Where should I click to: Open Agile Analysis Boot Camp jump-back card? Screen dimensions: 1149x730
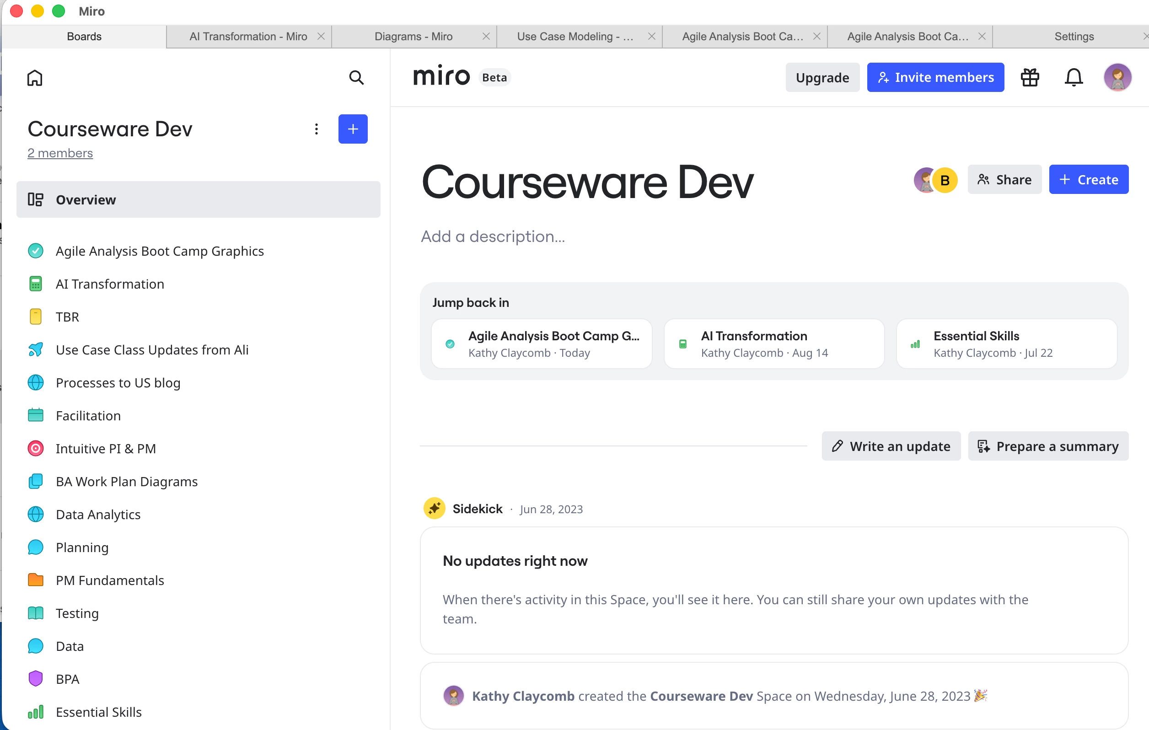[x=542, y=344]
